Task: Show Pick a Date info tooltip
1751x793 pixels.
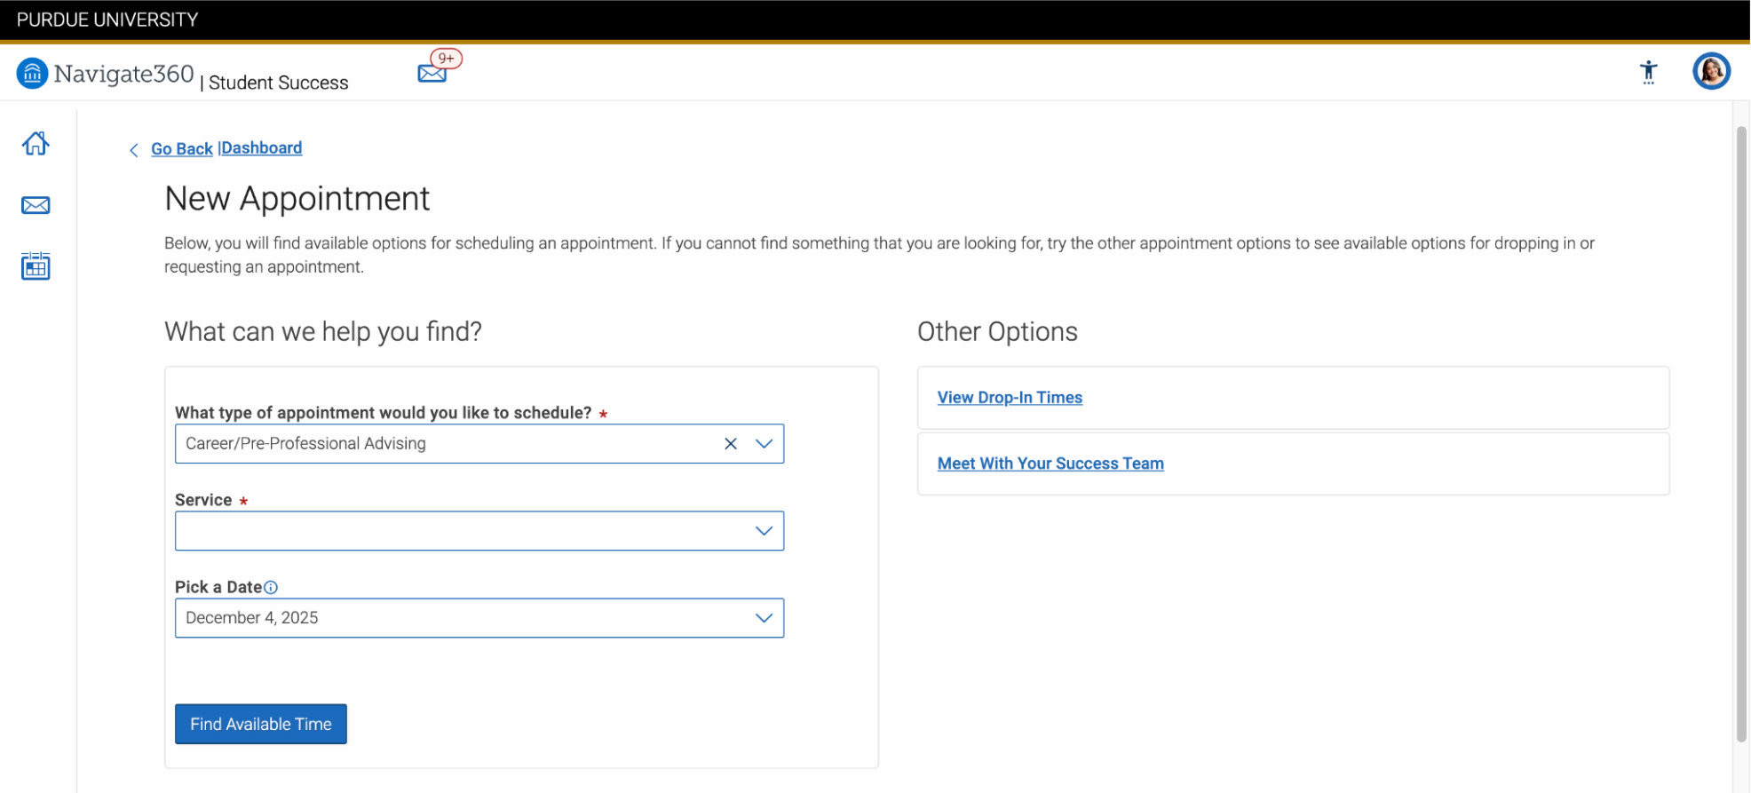Action: click(271, 587)
